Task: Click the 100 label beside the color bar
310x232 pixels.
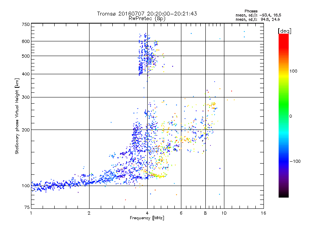Action: pyautogui.click(x=293, y=71)
